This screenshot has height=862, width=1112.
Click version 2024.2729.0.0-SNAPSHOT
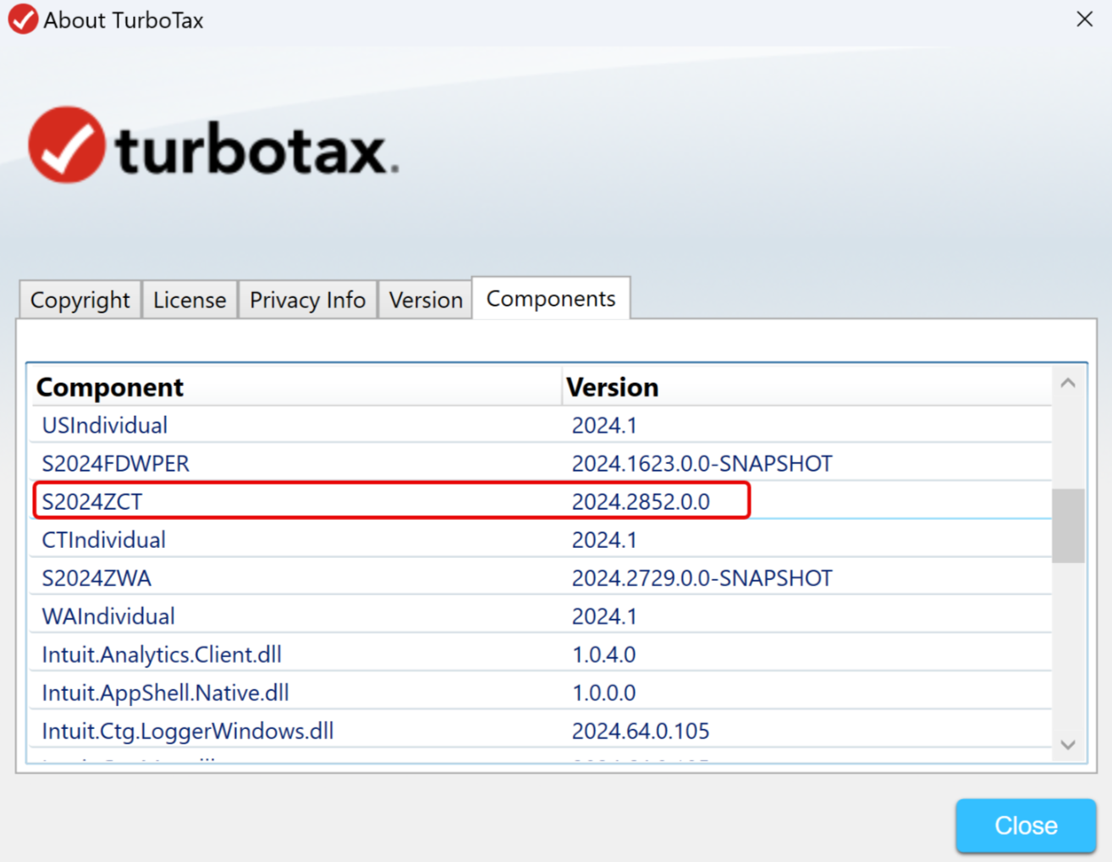(x=702, y=578)
